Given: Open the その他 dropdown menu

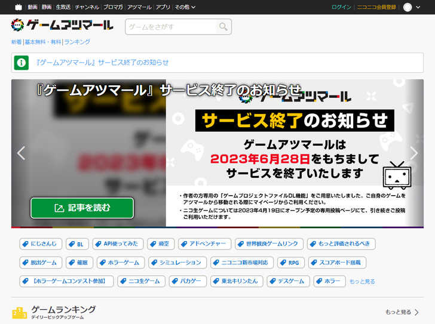Looking at the screenshot, I should point(185,7).
